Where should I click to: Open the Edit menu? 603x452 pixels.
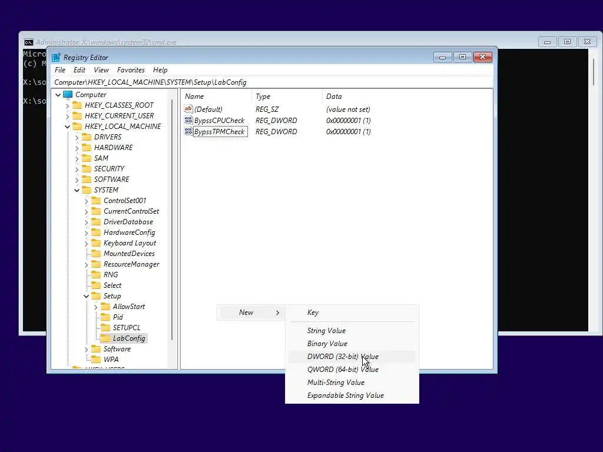79,70
